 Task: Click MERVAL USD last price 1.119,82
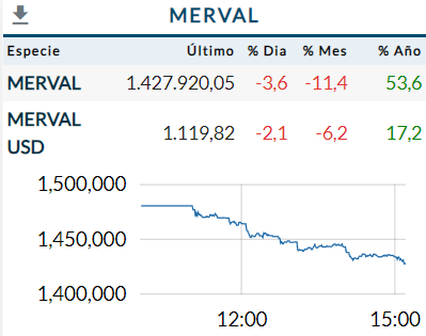click(199, 134)
